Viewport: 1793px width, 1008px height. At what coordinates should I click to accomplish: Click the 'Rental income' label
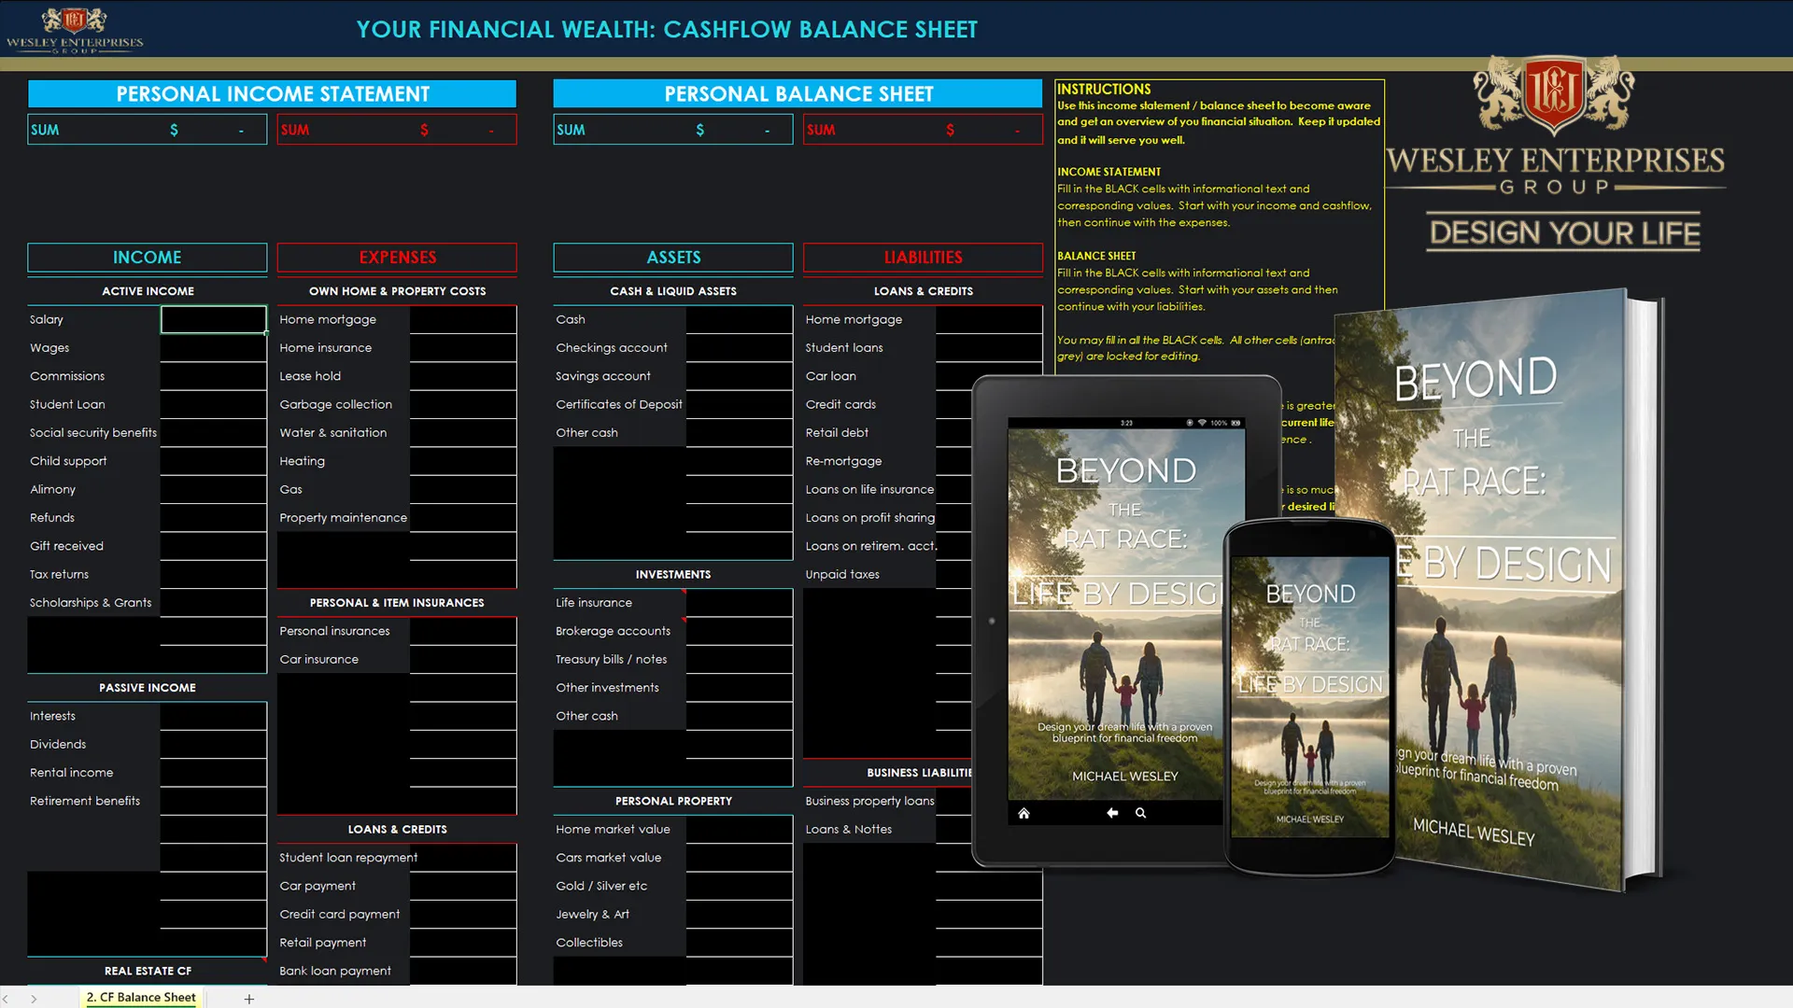click(x=71, y=773)
